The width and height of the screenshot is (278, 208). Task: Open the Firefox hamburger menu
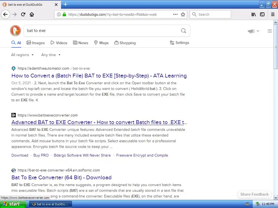[273, 14]
